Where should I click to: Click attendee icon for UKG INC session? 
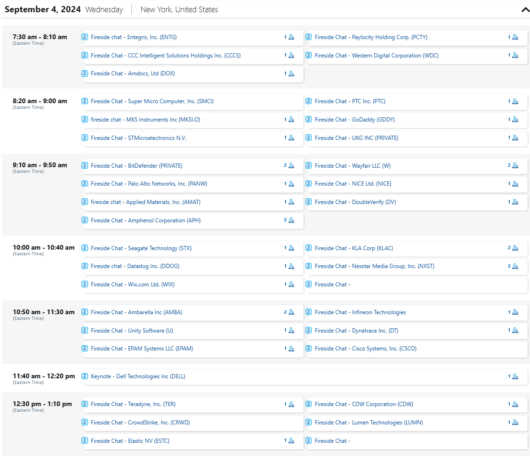515,138
